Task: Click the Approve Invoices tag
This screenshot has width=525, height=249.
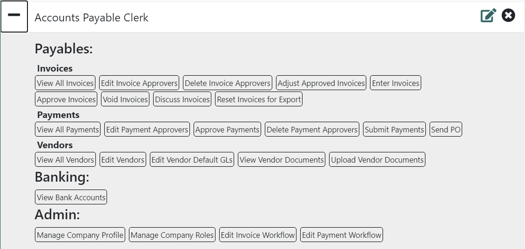Action: tap(66, 99)
